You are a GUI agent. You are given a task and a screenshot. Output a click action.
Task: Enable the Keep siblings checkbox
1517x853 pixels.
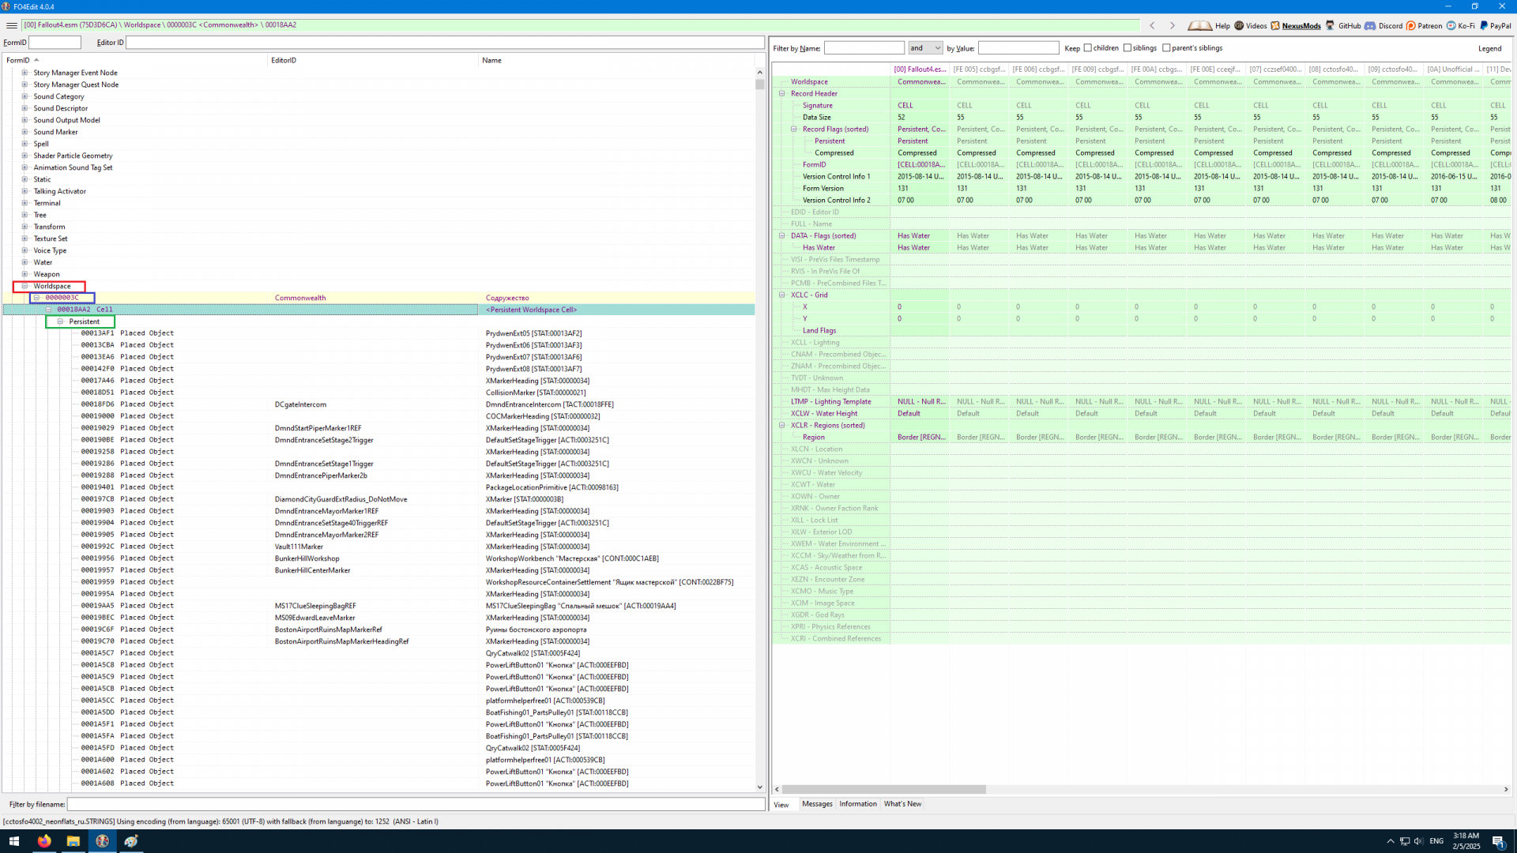click(x=1127, y=48)
